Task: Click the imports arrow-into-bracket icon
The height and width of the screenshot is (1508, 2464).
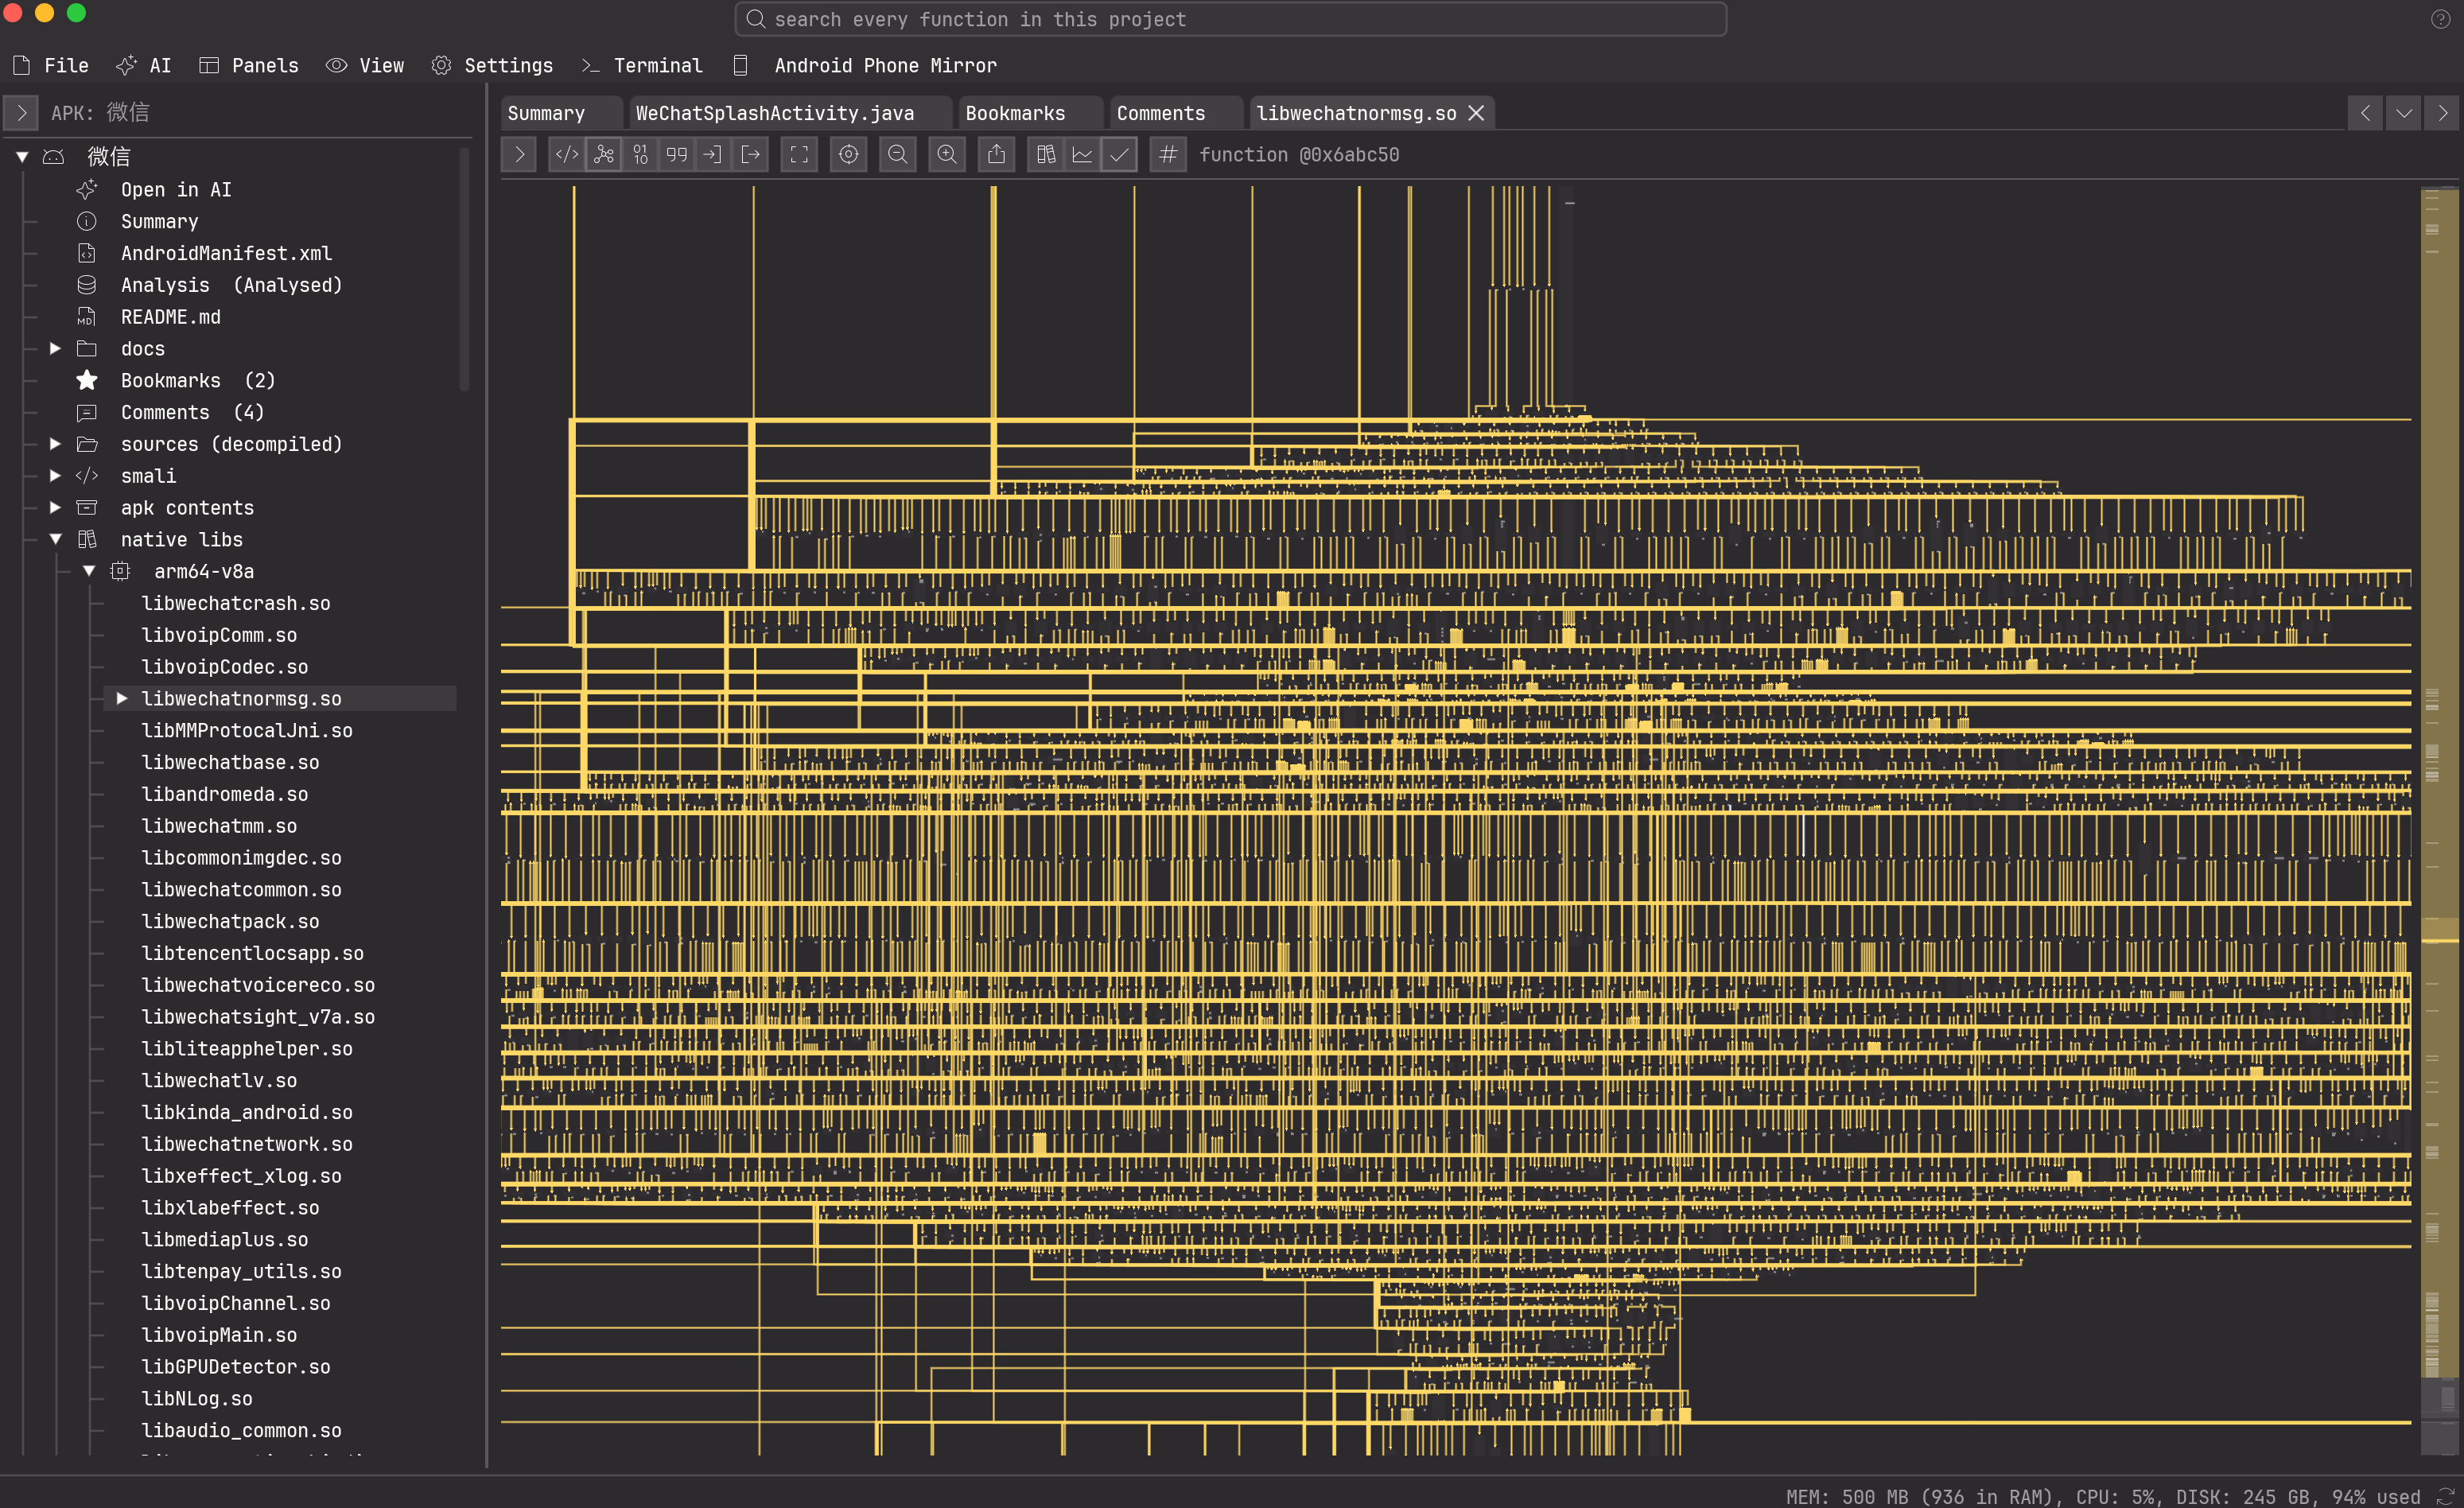Action: click(713, 155)
